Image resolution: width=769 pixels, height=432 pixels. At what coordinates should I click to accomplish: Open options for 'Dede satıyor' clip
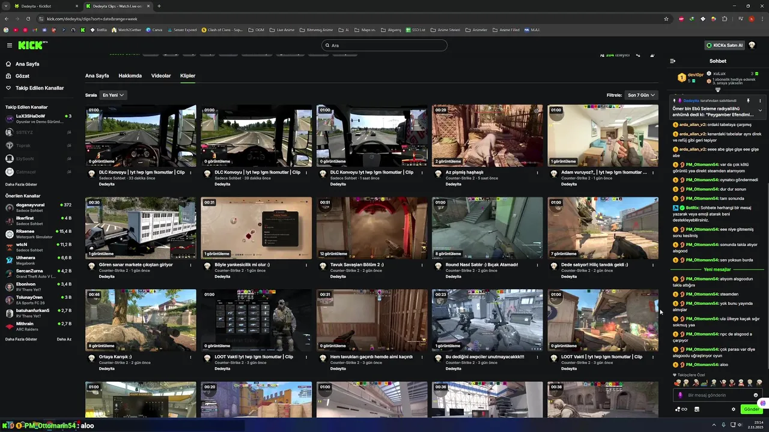[653, 265]
